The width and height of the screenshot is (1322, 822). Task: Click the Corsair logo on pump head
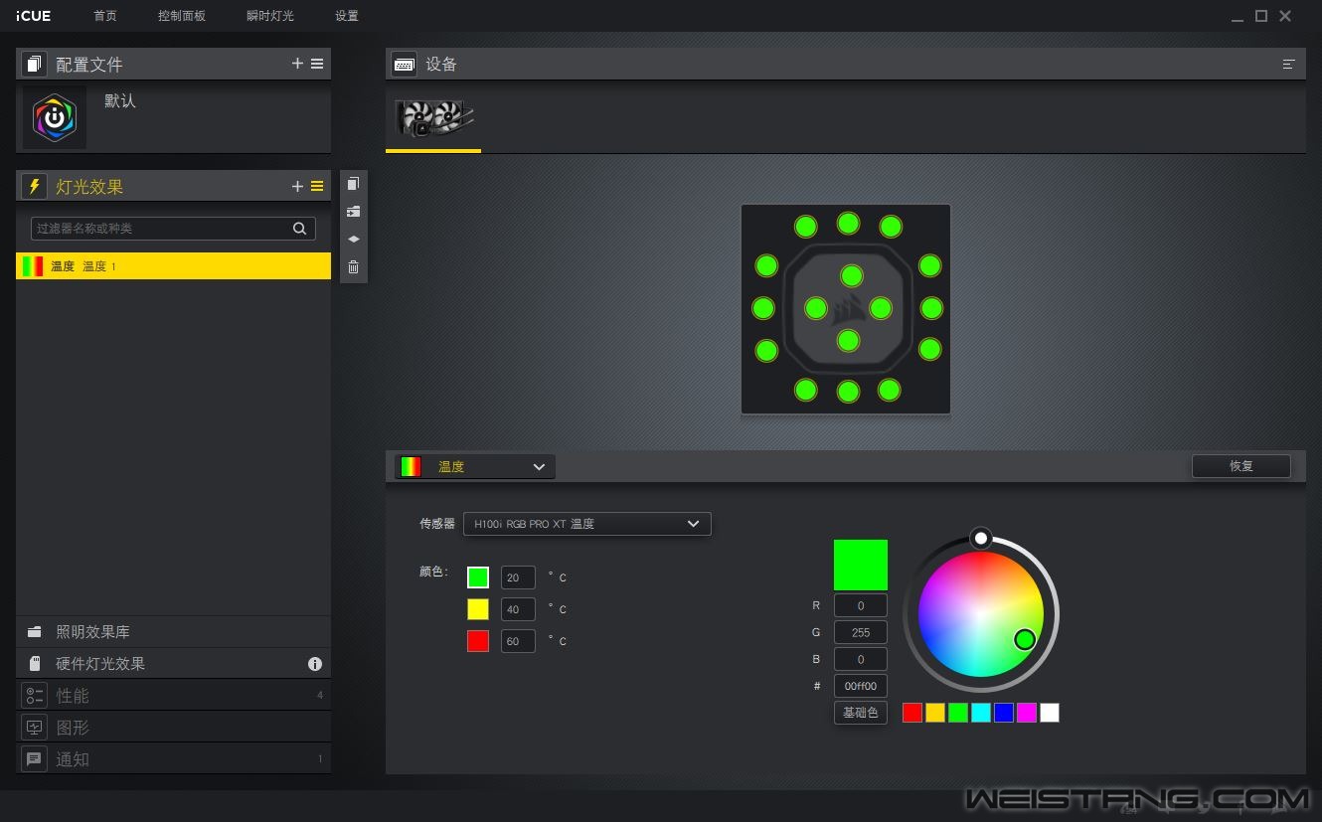pyautogui.click(x=848, y=309)
